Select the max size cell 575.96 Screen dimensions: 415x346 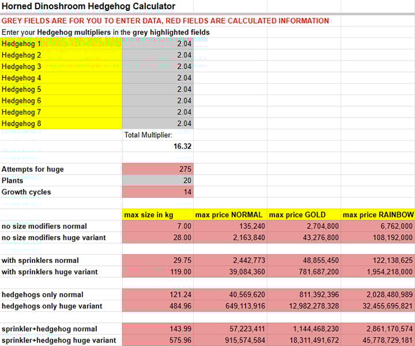tap(158, 340)
